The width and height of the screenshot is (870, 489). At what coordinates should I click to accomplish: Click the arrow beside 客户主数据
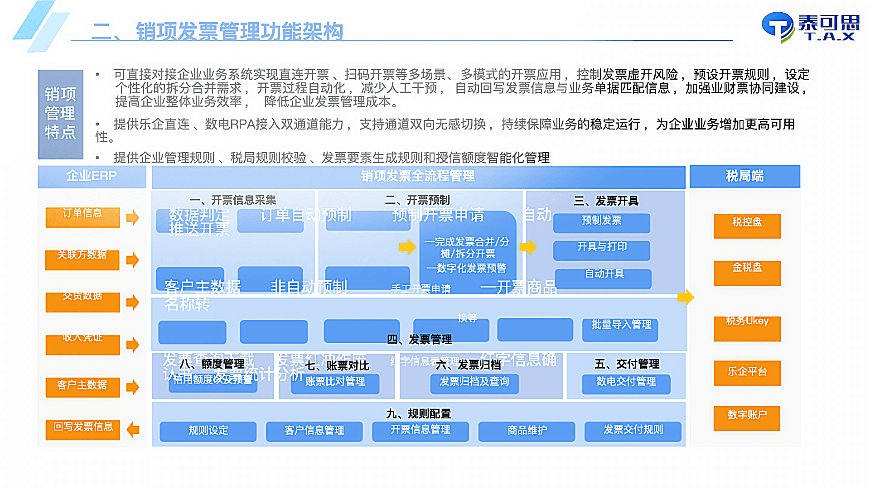click(x=133, y=387)
